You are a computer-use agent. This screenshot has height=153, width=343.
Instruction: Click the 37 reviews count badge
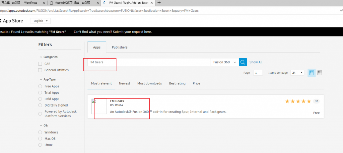point(316,101)
